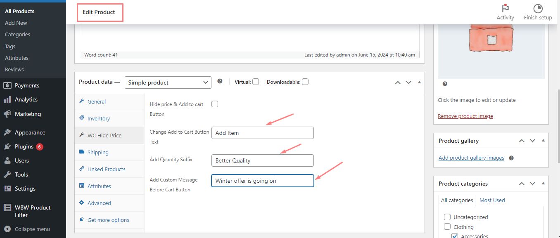Image resolution: width=560 pixels, height=238 pixels.
Task: Click Remove product image link
Action: pos(465,116)
